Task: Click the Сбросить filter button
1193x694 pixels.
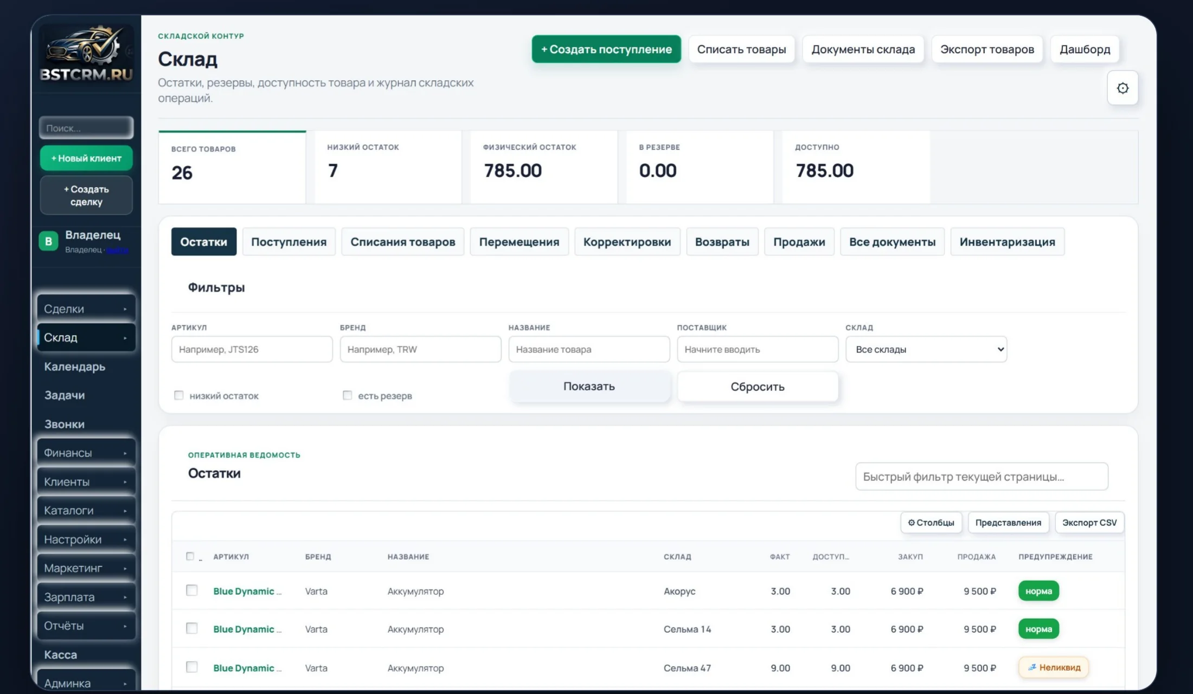Action: [x=758, y=387]
